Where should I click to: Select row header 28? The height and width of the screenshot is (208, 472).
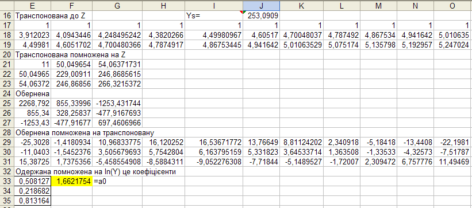(7, 133)
